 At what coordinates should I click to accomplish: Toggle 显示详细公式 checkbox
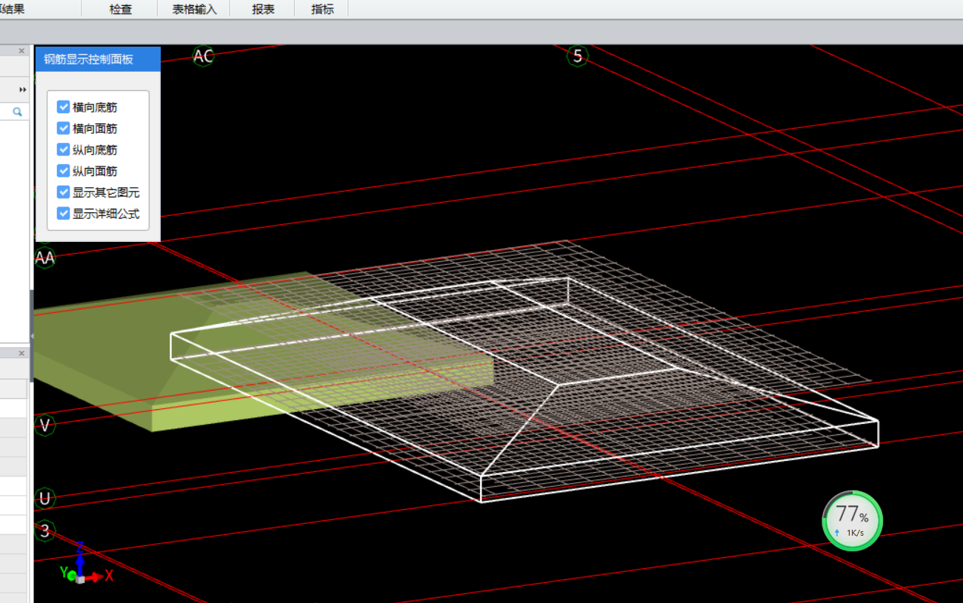tap(64, 214)
